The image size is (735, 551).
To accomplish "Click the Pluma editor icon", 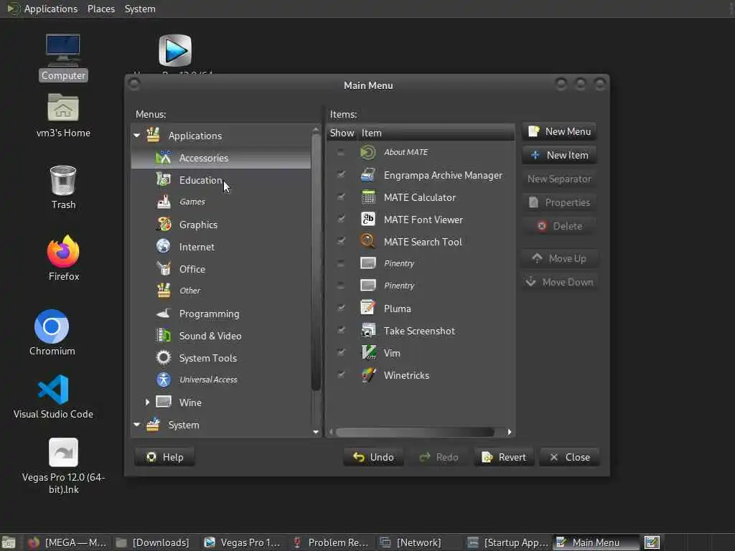I will click(368, 309).
